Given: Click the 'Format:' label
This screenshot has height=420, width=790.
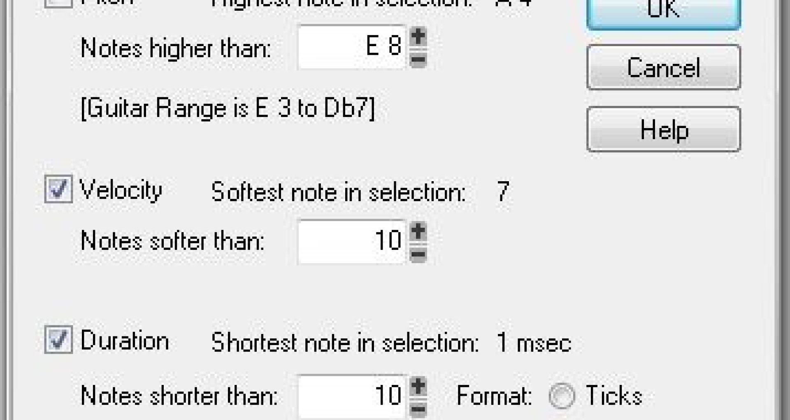Looking at the screenshot, I should coord(494,396).
